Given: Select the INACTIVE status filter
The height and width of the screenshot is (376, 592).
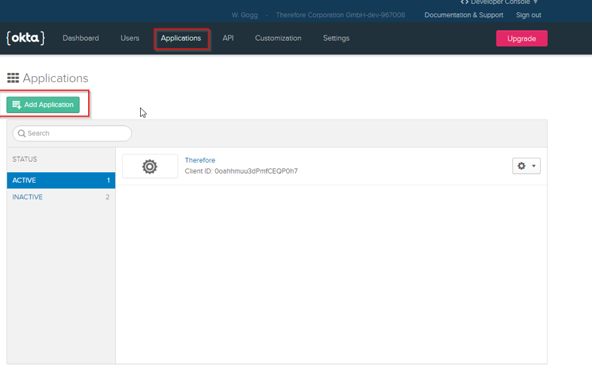Looking at the screenshot, I should click(61, 197).
